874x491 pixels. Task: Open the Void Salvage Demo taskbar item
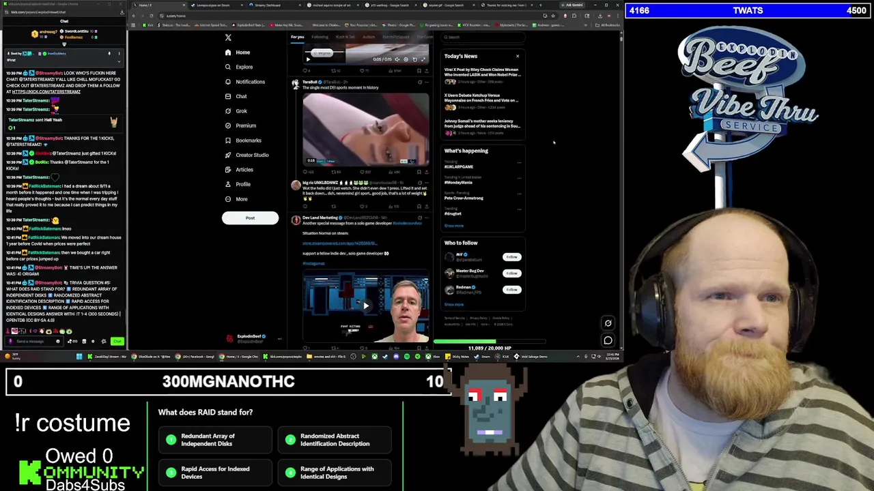[x=530, y=357]
